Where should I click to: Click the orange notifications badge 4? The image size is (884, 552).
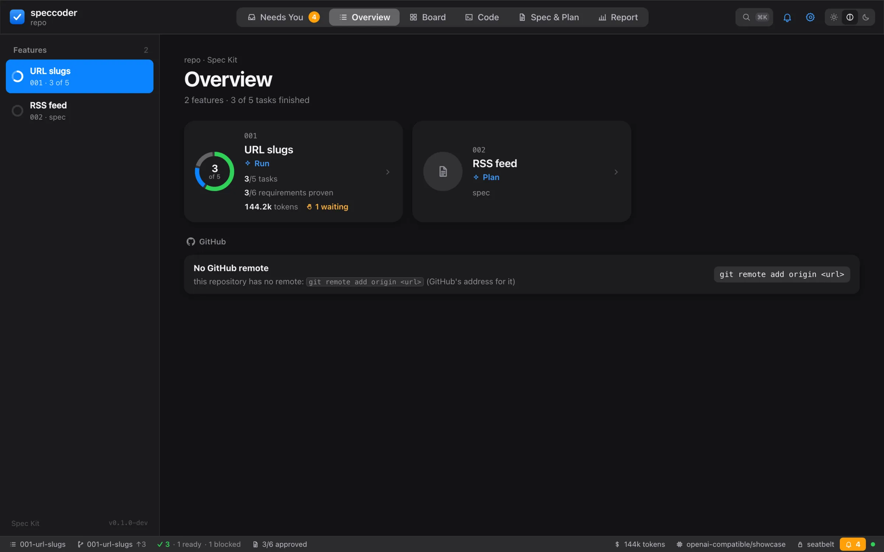[x=852, y=544]
